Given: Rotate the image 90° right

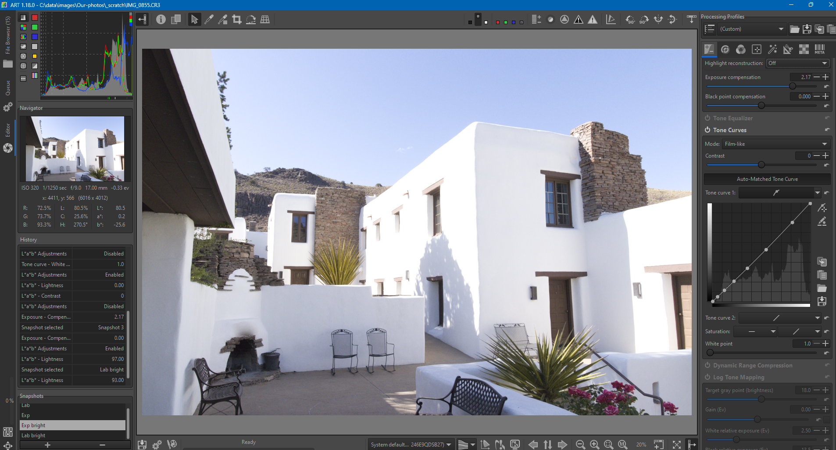Looking at the screenshot, I should (644, 19).
